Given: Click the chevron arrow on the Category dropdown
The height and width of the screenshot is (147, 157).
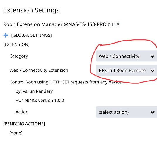Looking at the screenshot, I should [x=152, y=56].
